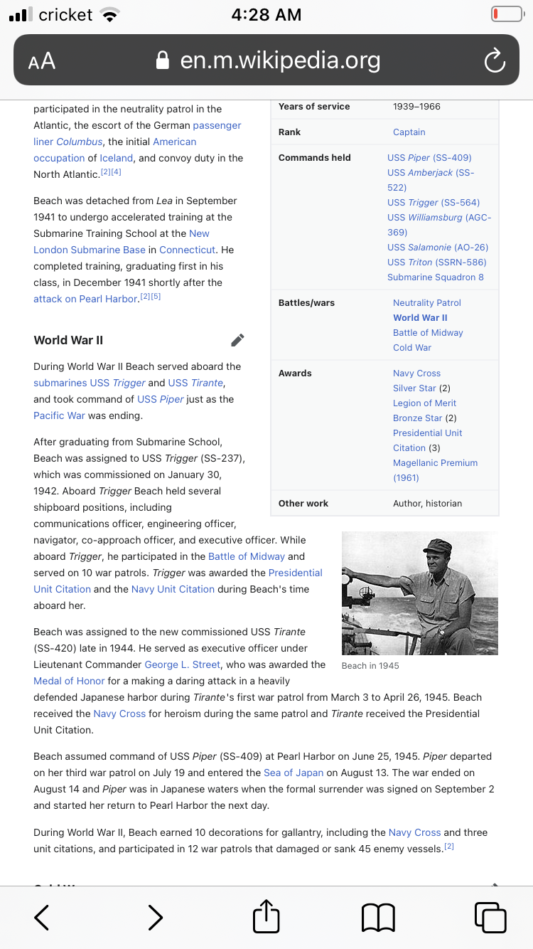Screen dimensions: 533x949
Task: Select '1939–1966' service years value
Action: (x=416, y=107)
